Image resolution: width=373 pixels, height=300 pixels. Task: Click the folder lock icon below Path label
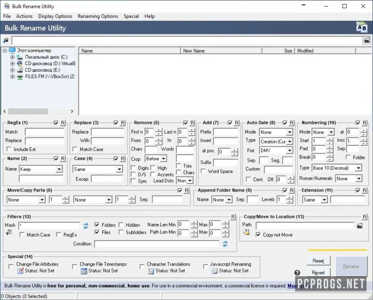[246, 232]
